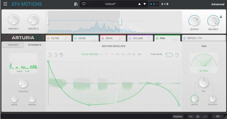Open the edit history list
Image resolution: width=227 pixels, height=119 pixels.
[198, 116]
